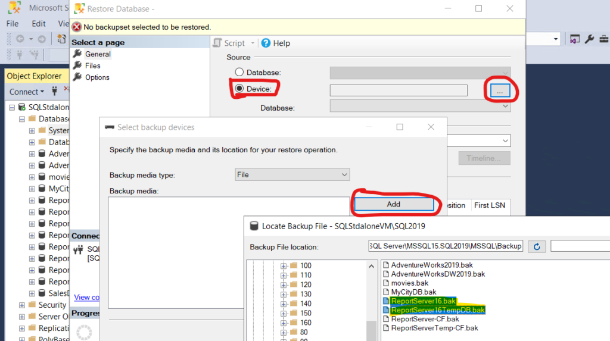The height and width of the screenshot is (341, 610).
Task: Open the destination Database dropdown under Device
Action: coord(420,106)
